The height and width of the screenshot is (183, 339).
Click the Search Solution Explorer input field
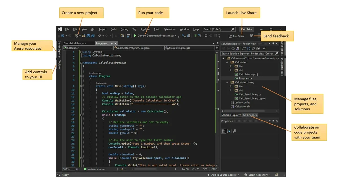[x=246, y=54]
